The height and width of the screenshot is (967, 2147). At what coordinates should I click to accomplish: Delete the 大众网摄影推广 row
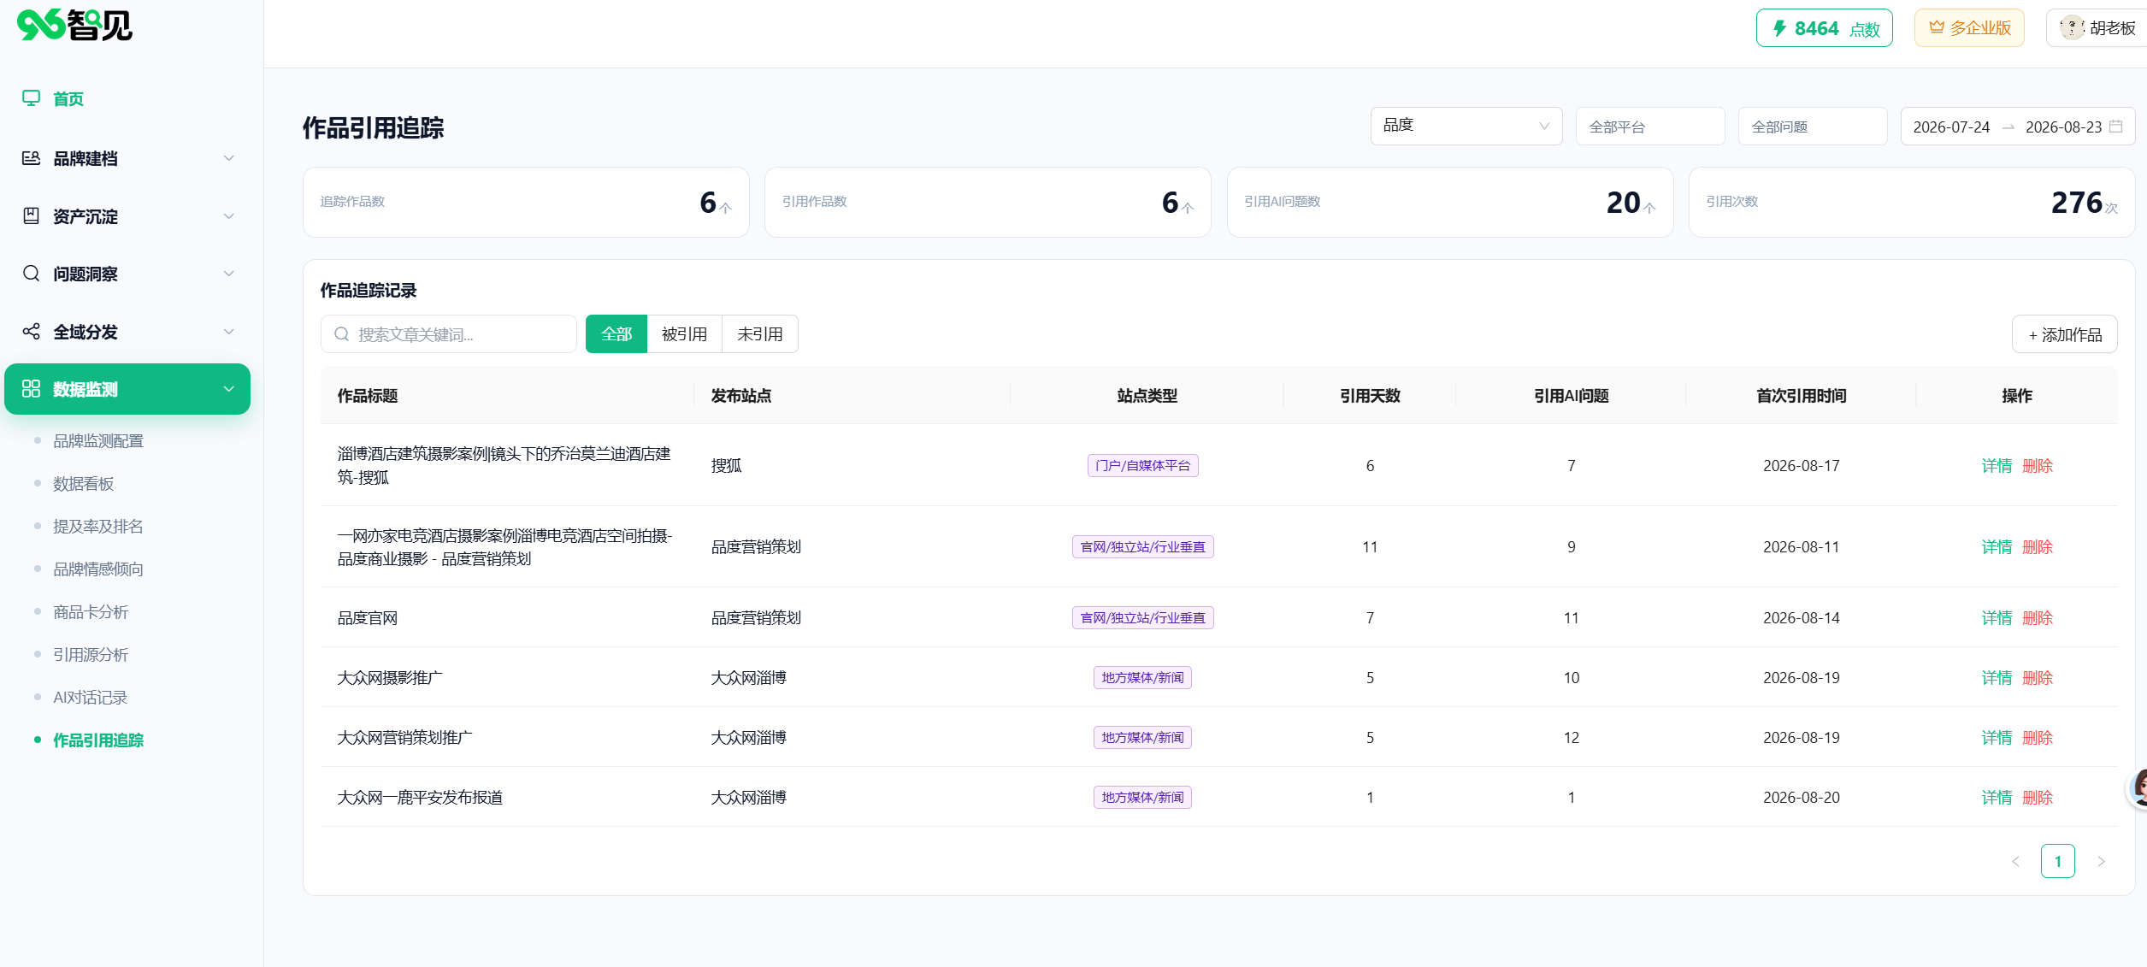2038,678
